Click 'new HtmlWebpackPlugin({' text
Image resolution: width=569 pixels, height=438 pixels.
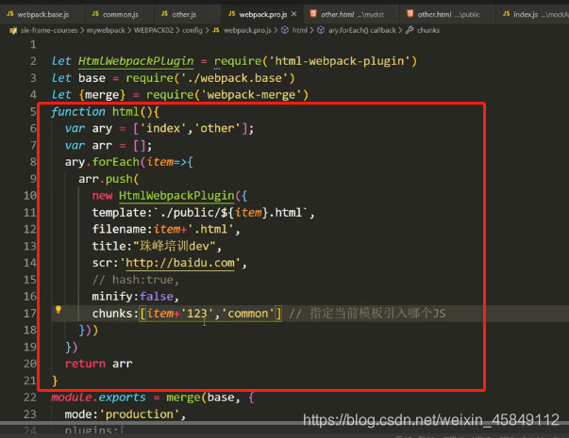[170, 195]
